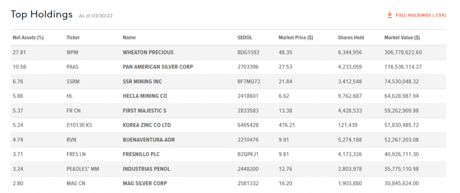Select the HECLA MINING CO name
Viewport: 460px width, 193px height.
click(146, 96)
